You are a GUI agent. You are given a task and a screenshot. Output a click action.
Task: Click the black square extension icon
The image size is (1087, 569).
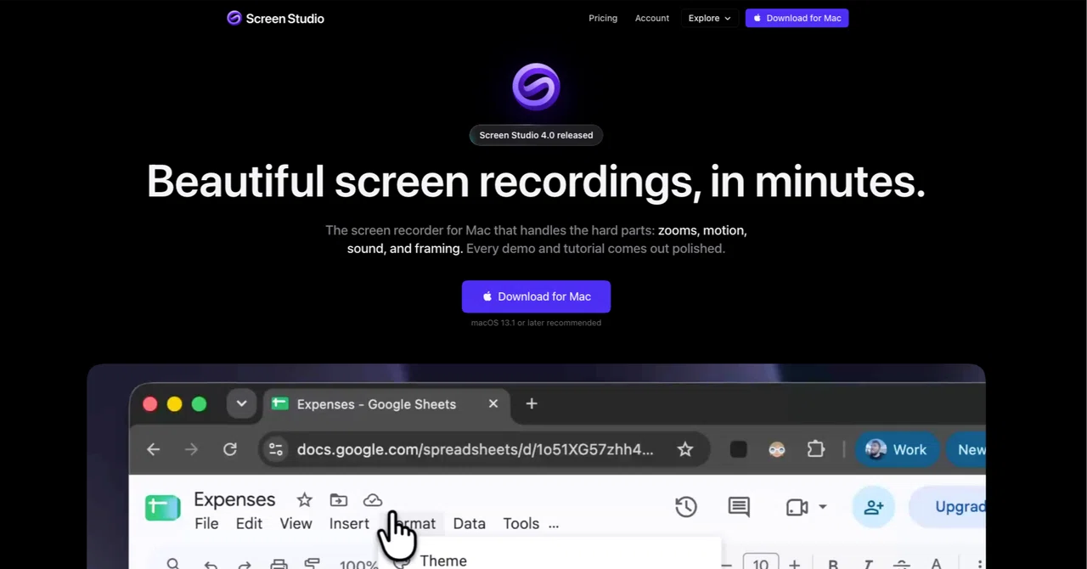coord(739,449)
